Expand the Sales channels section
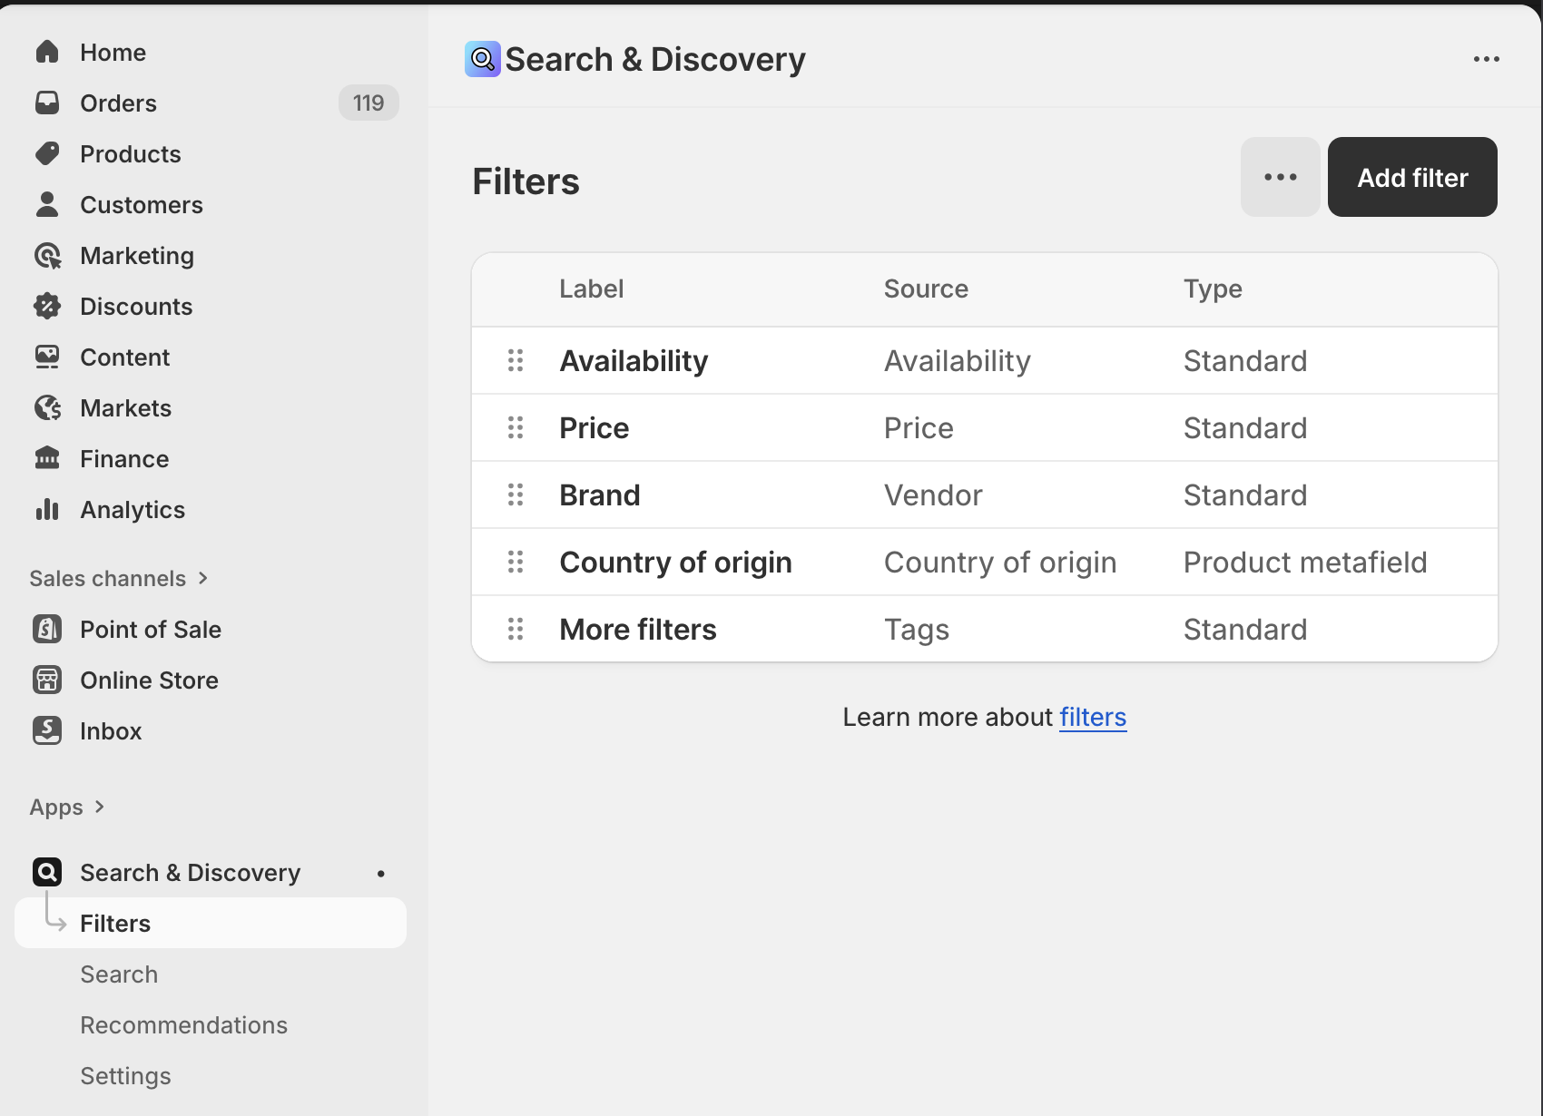Viewport: 1543px width, 1116px height. (203, 579)
